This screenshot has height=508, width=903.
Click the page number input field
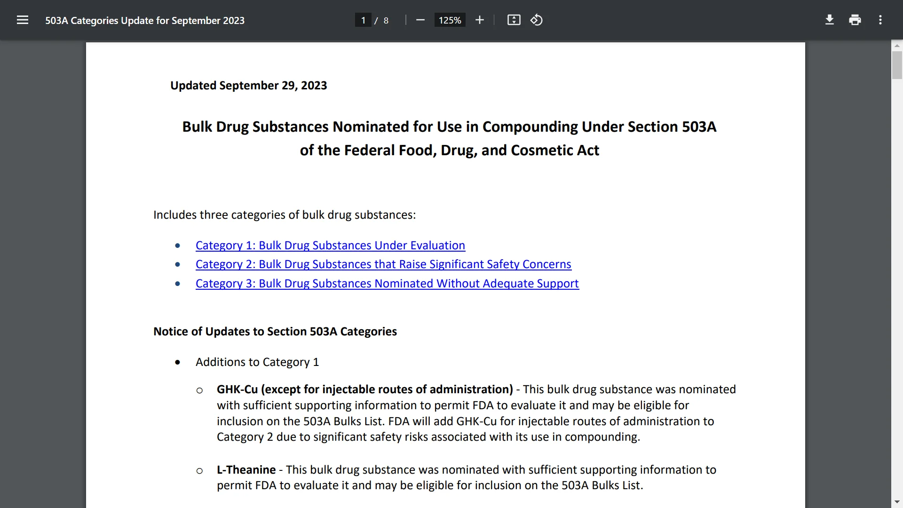tap(363, 20)
